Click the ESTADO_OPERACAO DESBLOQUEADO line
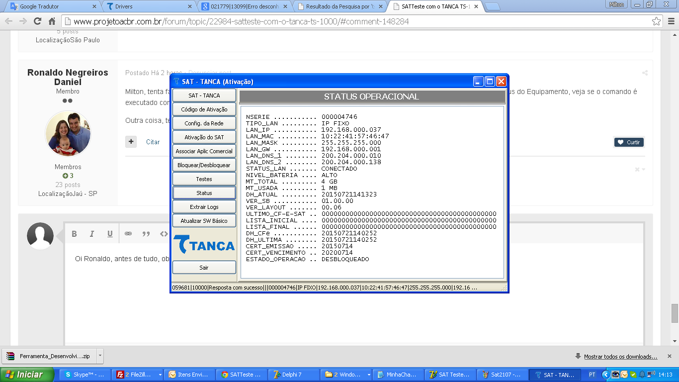Viewport: 679px width, 382px height. pos(308,259)
